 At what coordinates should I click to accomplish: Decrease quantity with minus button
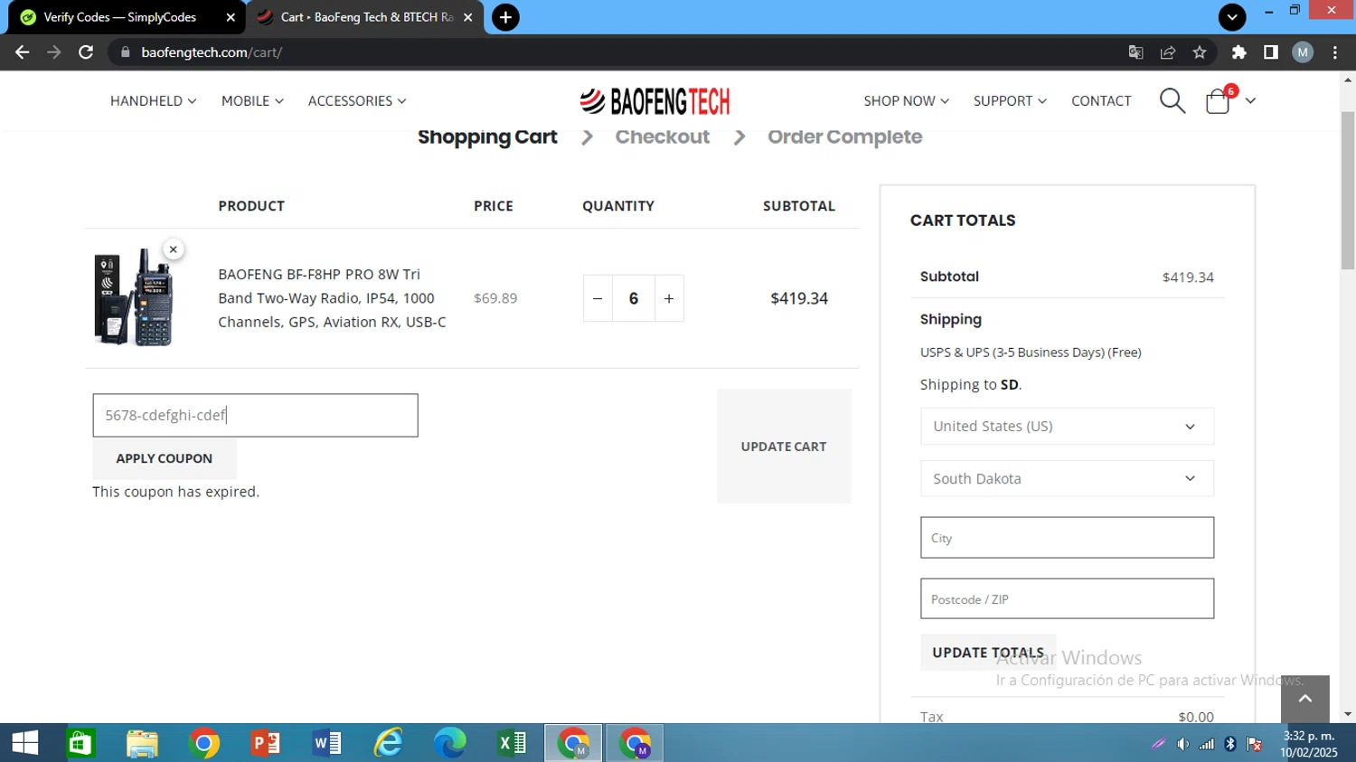598,298
